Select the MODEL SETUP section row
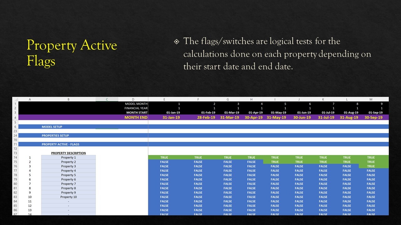The height and width of the screenshot is (225, 401). (52, 127)
